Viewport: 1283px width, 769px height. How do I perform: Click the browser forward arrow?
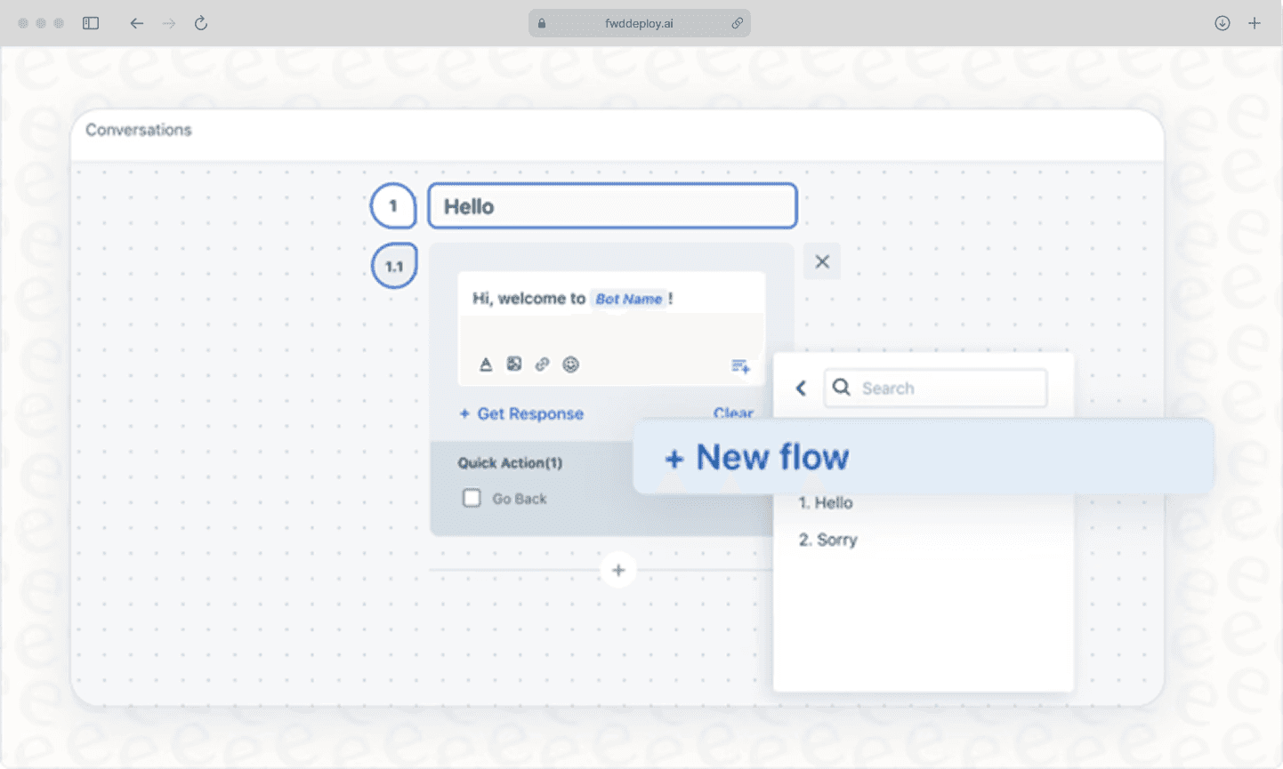click(169, 23)
